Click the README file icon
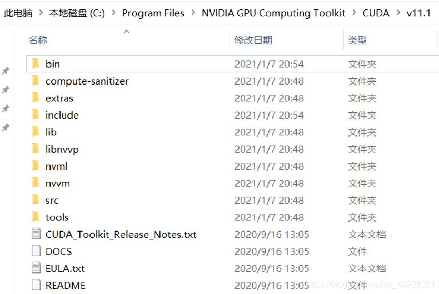Image resolution: width=439 pixels, height=294 pixels. [36, 286]
